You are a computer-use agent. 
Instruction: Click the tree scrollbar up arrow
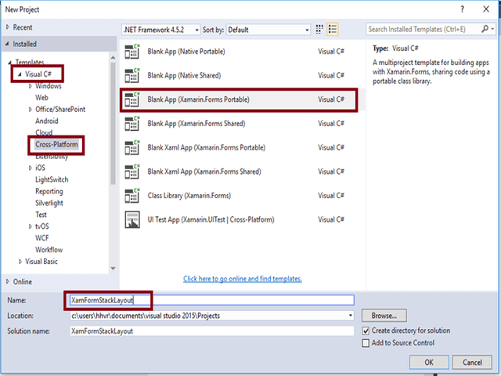(x=113, y=57)
